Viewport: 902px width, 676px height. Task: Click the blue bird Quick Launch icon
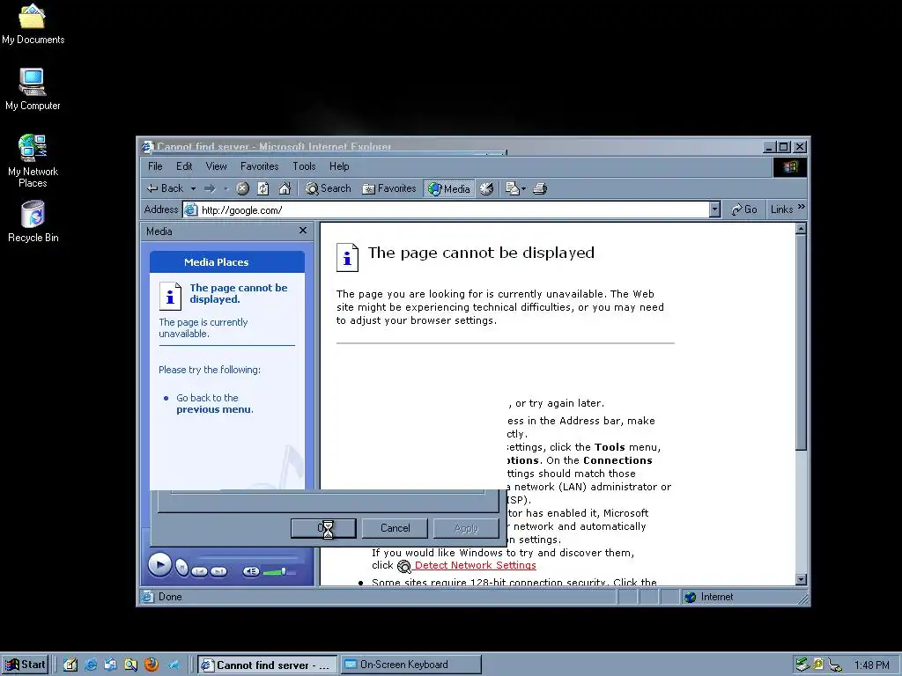click(174, 665)
